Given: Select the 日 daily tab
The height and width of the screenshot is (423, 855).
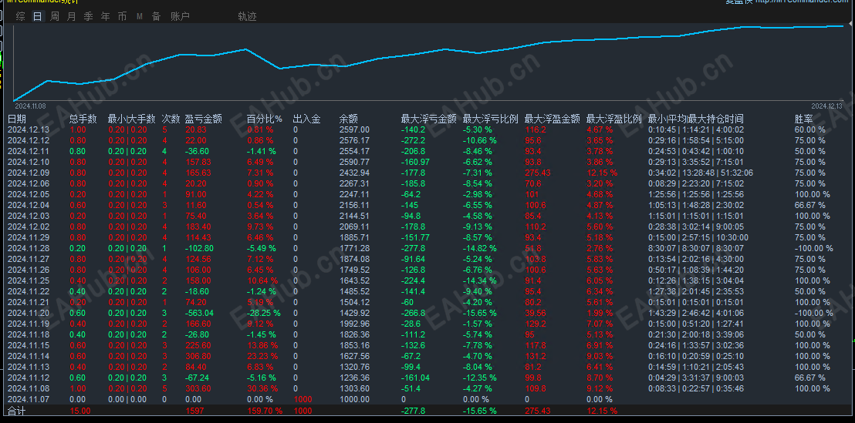Looking at the screenshot, I should pos(37,16).
